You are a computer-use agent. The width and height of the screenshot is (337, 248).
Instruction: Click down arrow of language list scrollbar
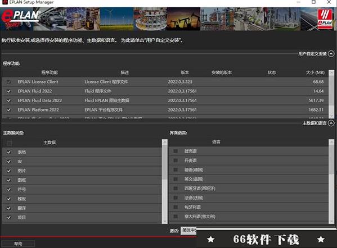tap(331, 221)
